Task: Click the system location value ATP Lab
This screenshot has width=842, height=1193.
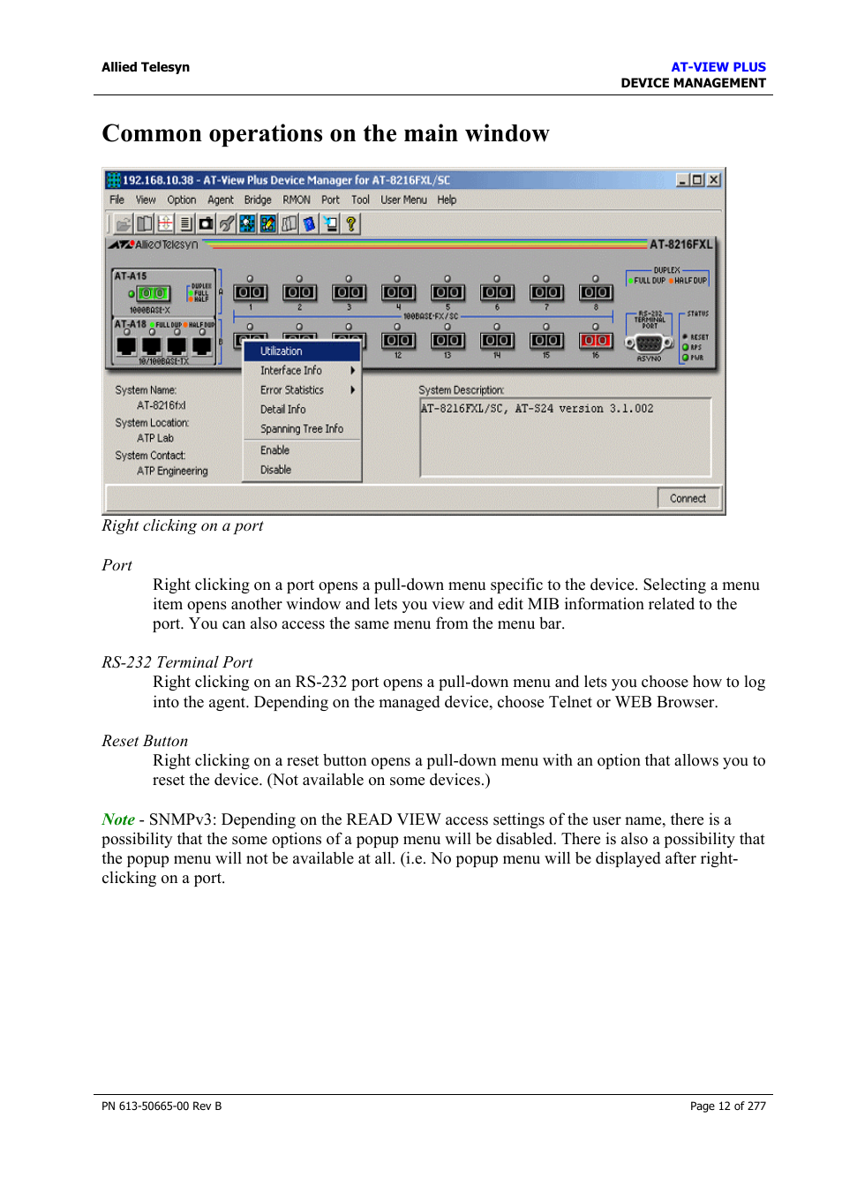Action: click(155, 439)
